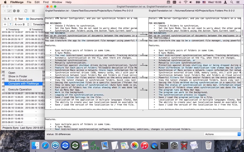Open the Actions dropdown
Screen dimensions: 244x152
(x=222, y=134)
